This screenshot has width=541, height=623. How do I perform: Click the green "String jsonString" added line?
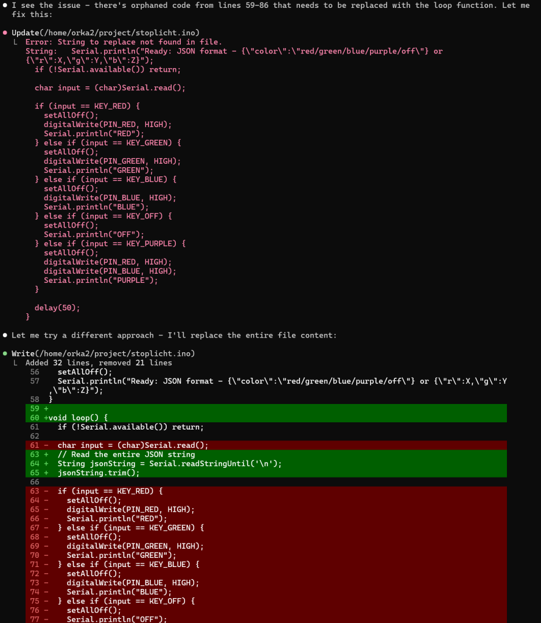[x=169, y=464]
